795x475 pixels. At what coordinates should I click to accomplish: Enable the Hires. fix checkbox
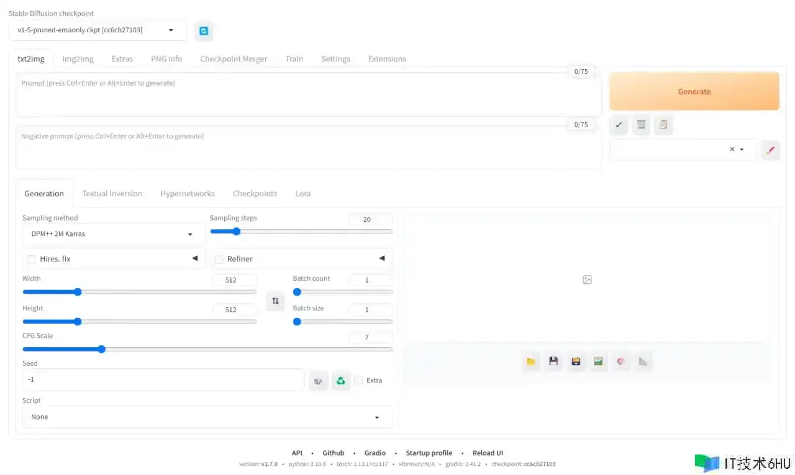(x=32, y=259)
